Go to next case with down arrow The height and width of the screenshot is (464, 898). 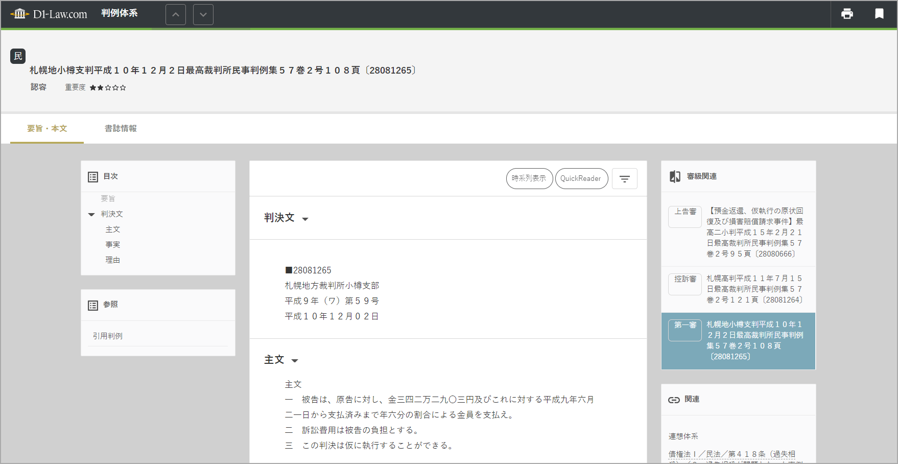click(x=203, y=15)
